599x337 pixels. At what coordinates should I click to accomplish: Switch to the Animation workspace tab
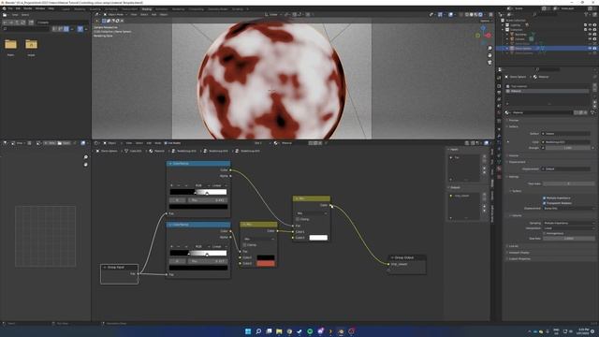pos(161,8)
